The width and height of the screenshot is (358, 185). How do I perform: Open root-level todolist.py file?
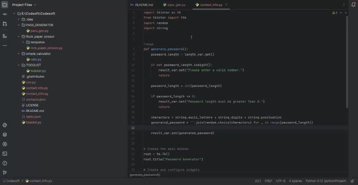(33, 122)
